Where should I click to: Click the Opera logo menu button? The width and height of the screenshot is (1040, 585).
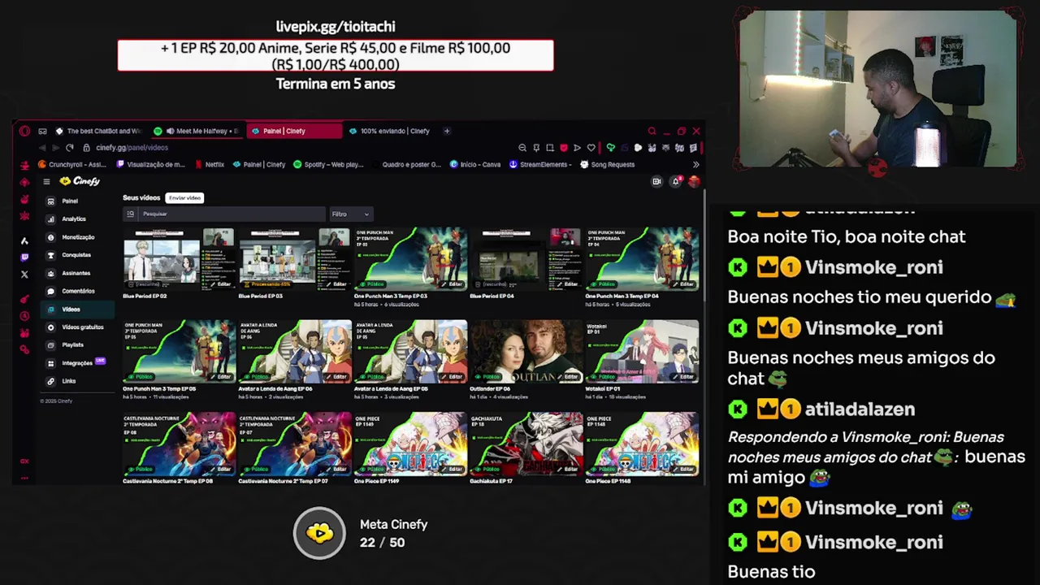24,131
